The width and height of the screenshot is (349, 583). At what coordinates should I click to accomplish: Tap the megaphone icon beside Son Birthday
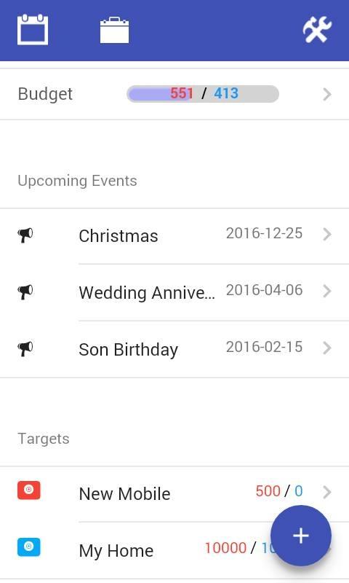[25, 349]
